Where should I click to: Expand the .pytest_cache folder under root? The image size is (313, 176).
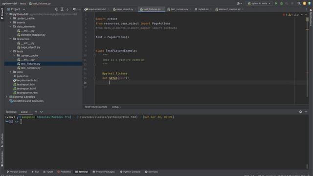coord(11,18)
